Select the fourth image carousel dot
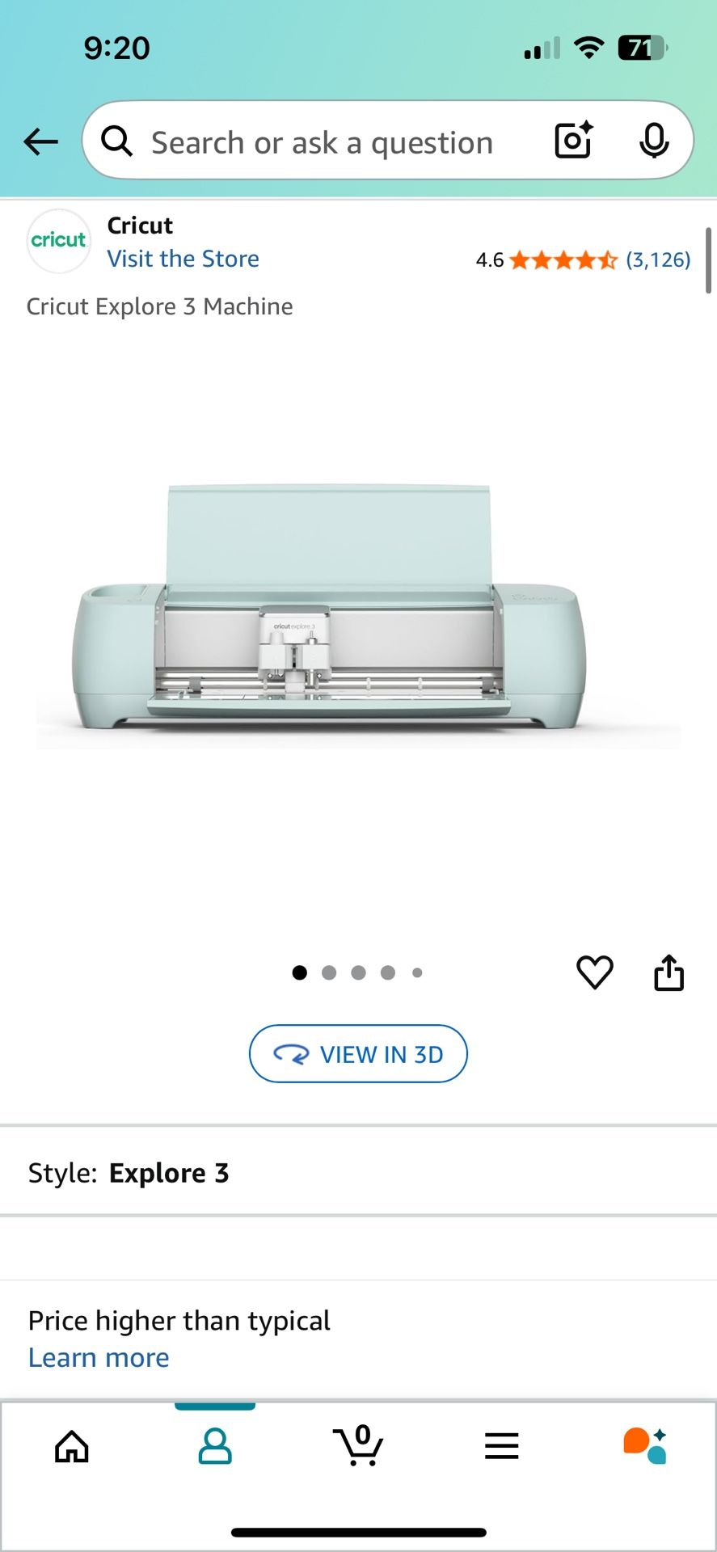Screen dimensions: 717x1552 [x=388, y=972]
